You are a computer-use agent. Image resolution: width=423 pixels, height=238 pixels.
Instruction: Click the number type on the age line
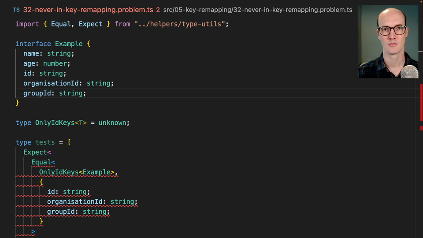[55, 63]
